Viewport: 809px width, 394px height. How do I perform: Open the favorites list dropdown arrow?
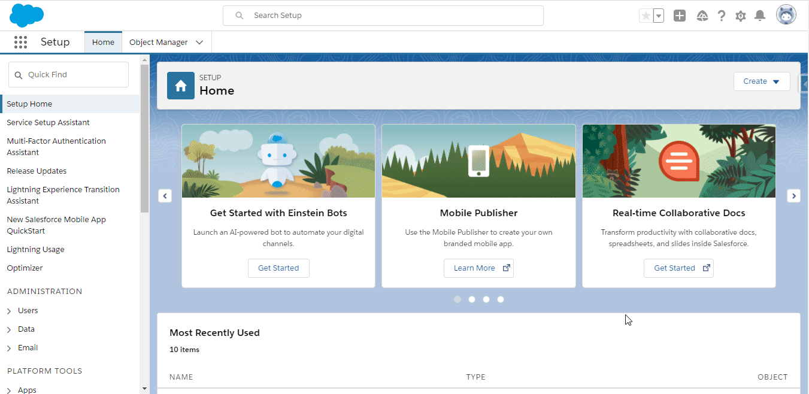coord(659,16)
